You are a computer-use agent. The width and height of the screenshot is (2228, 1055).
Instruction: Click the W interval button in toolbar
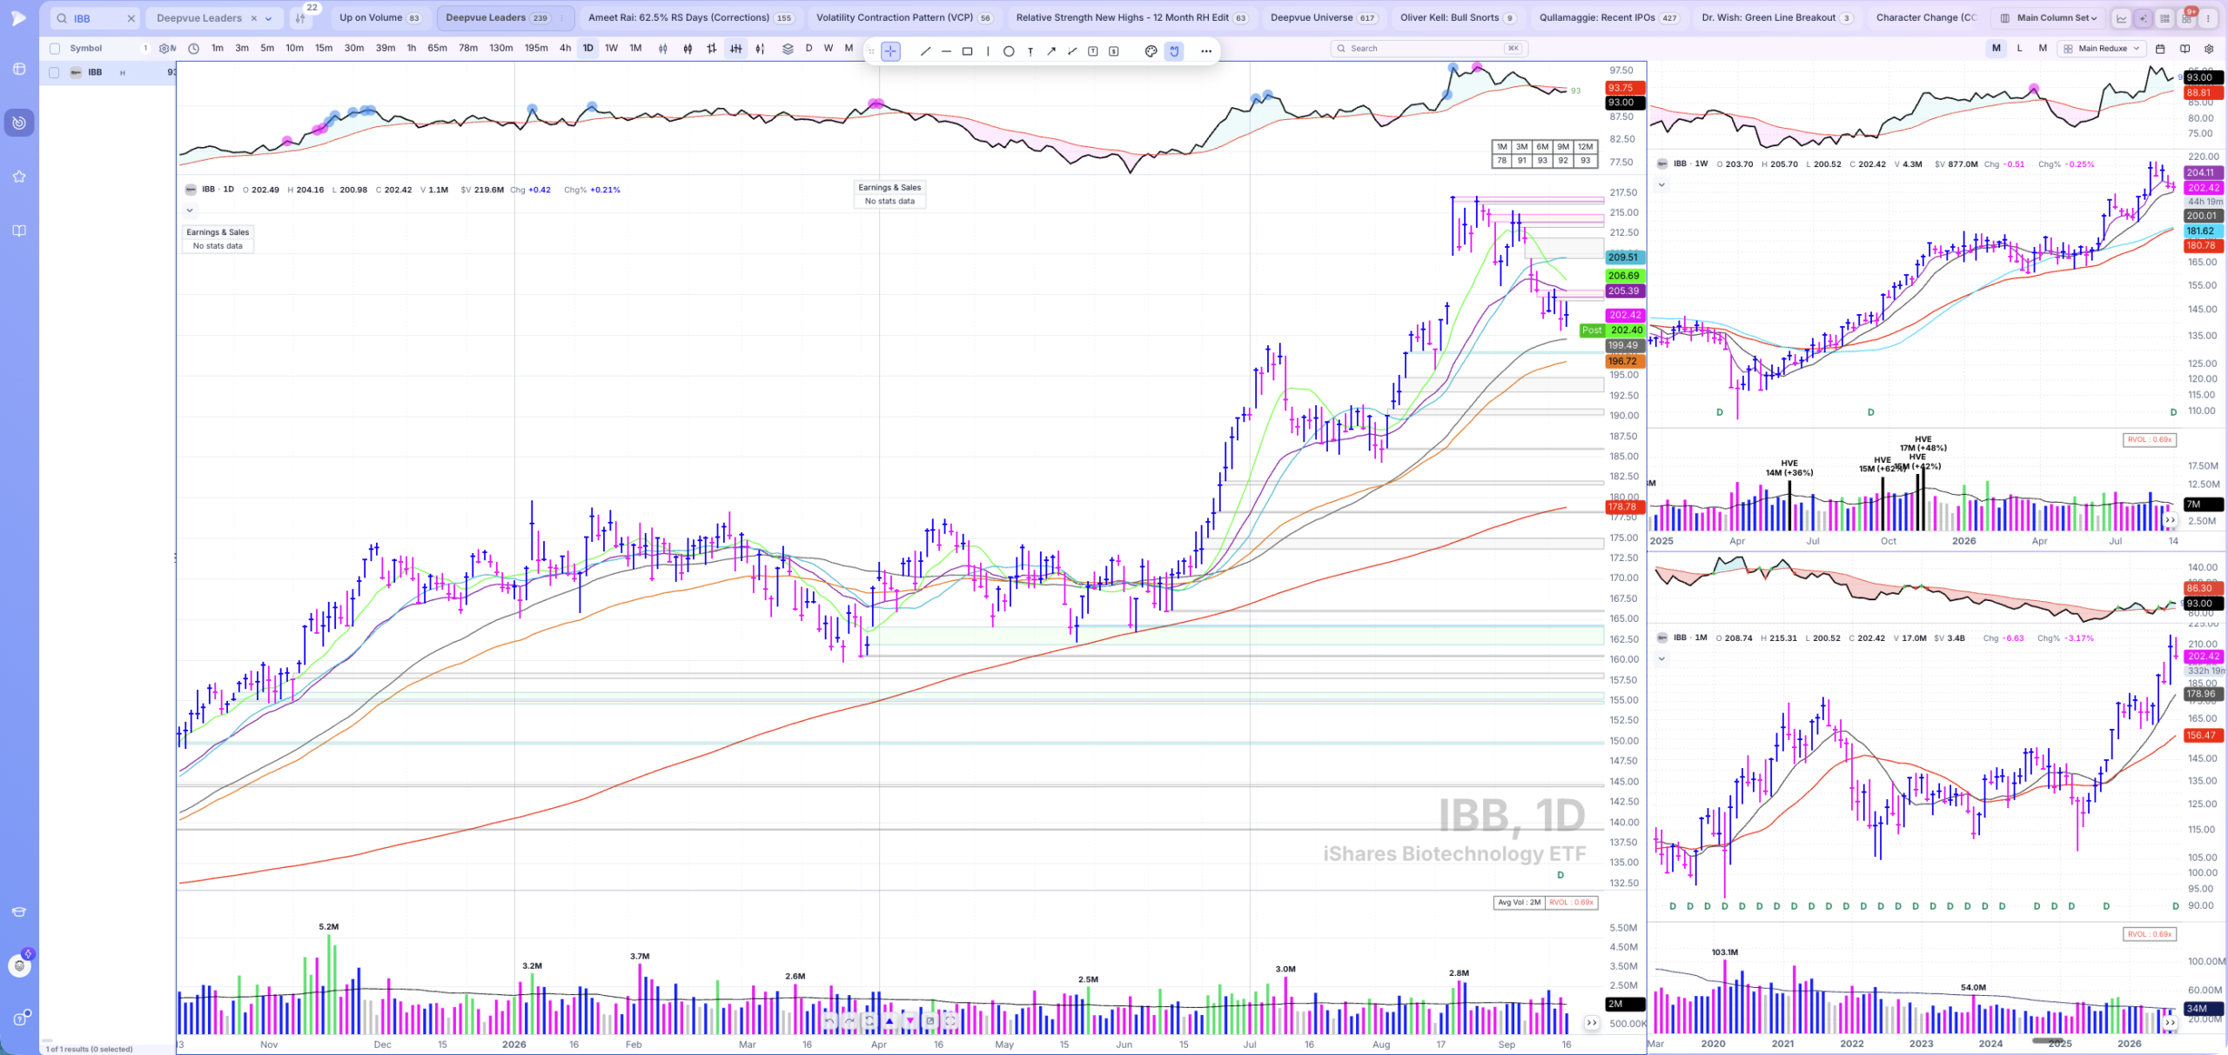coord(829,49)
